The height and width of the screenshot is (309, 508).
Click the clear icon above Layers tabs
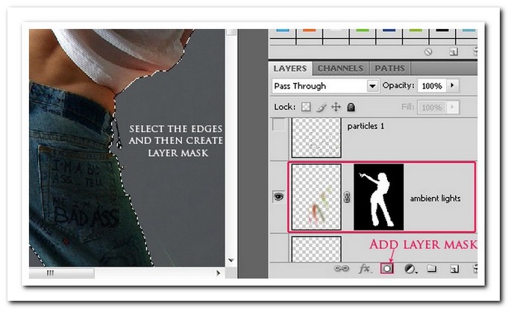click(x=428, y=52)
